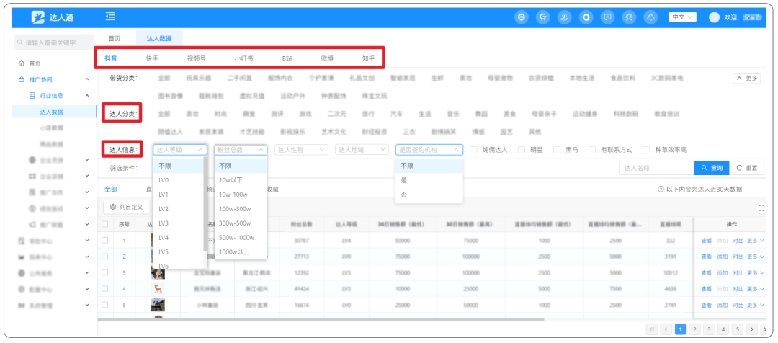Click the 重置 reset button
Image resolution: width=778 pixels, height=343 pixels.
click(x=747, y=168)
